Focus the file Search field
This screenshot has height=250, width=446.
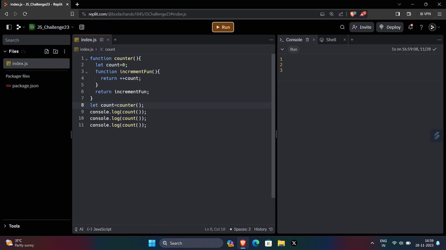click(x=36, y=40)
